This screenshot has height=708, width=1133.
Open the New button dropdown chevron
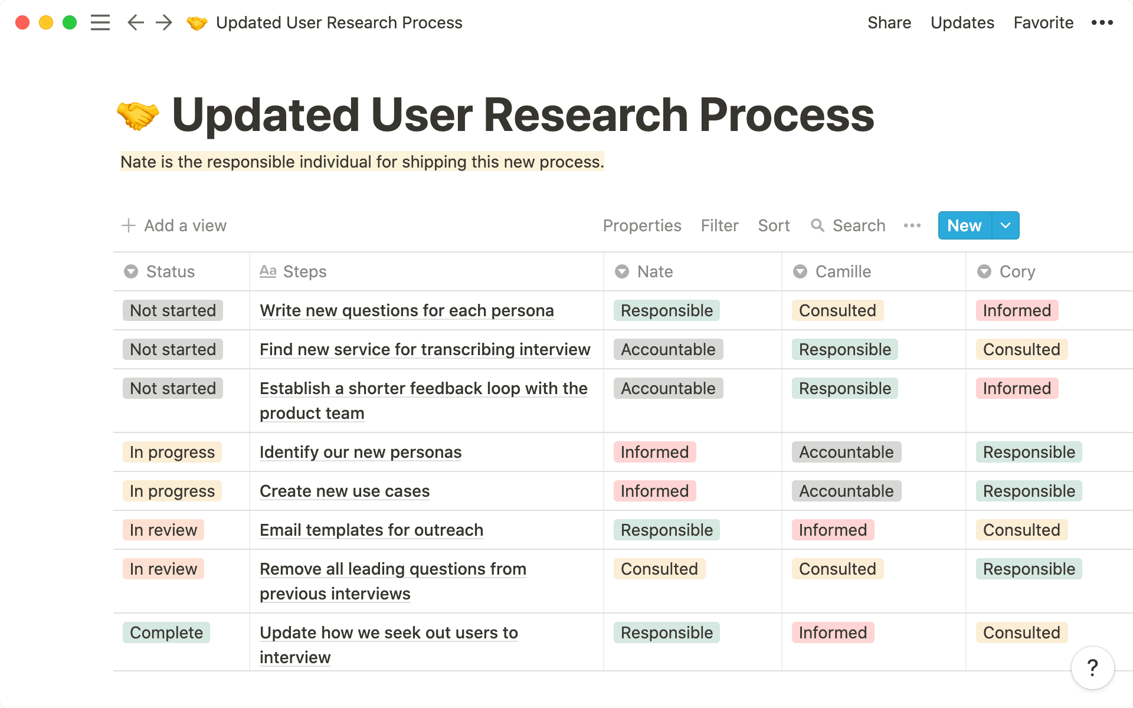pos(1006,225)
